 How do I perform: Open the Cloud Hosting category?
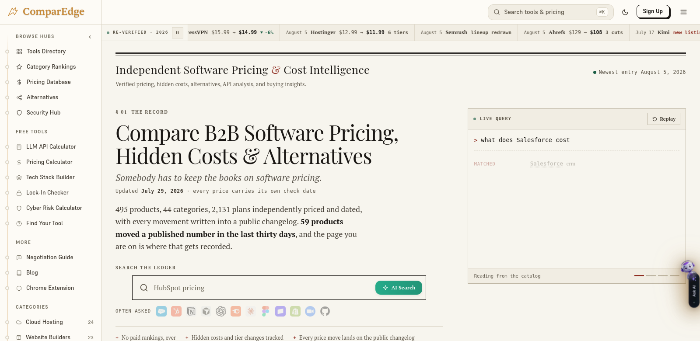pos(55,322)
